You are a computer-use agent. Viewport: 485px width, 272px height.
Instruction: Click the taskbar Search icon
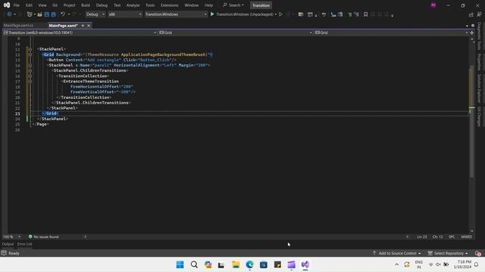pos(194,264)
